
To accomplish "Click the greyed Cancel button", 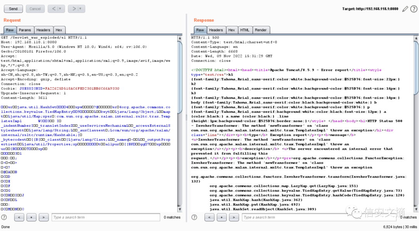I will coord(35,9).
